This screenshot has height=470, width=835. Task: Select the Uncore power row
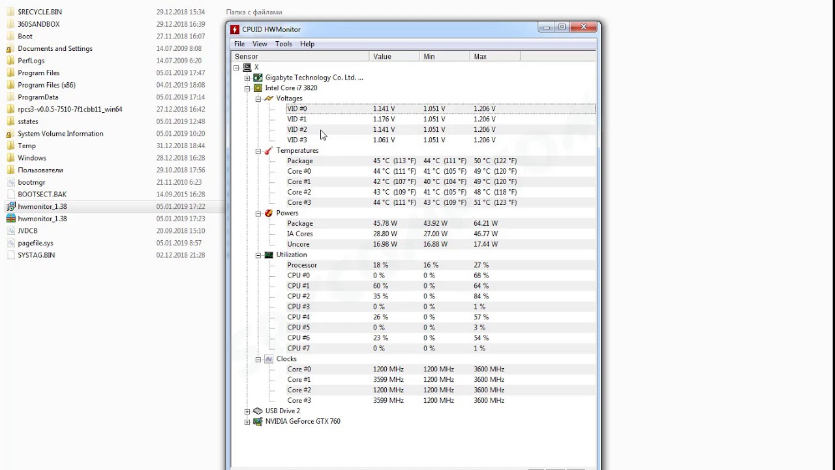(x=440, y=244)
